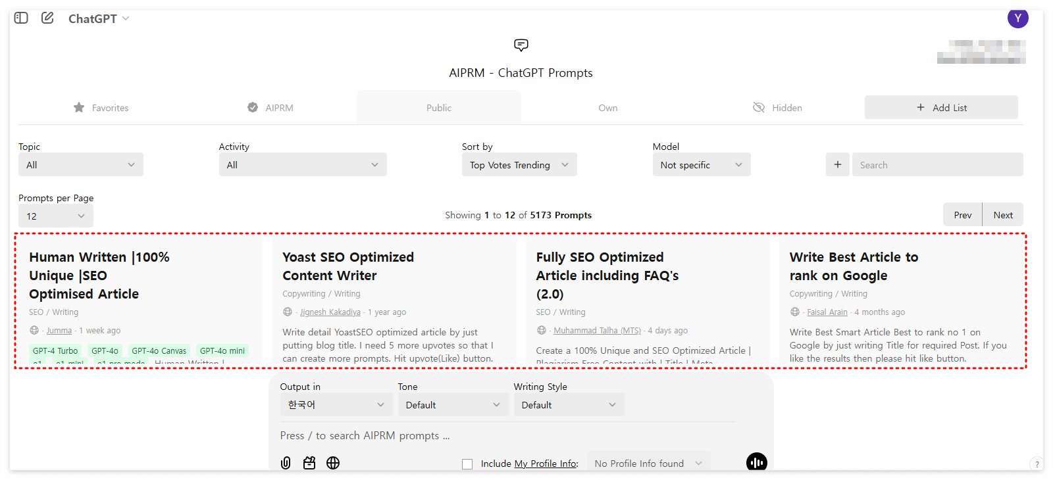Click the GPT-4o mini tag

click(x=222, y=350)
